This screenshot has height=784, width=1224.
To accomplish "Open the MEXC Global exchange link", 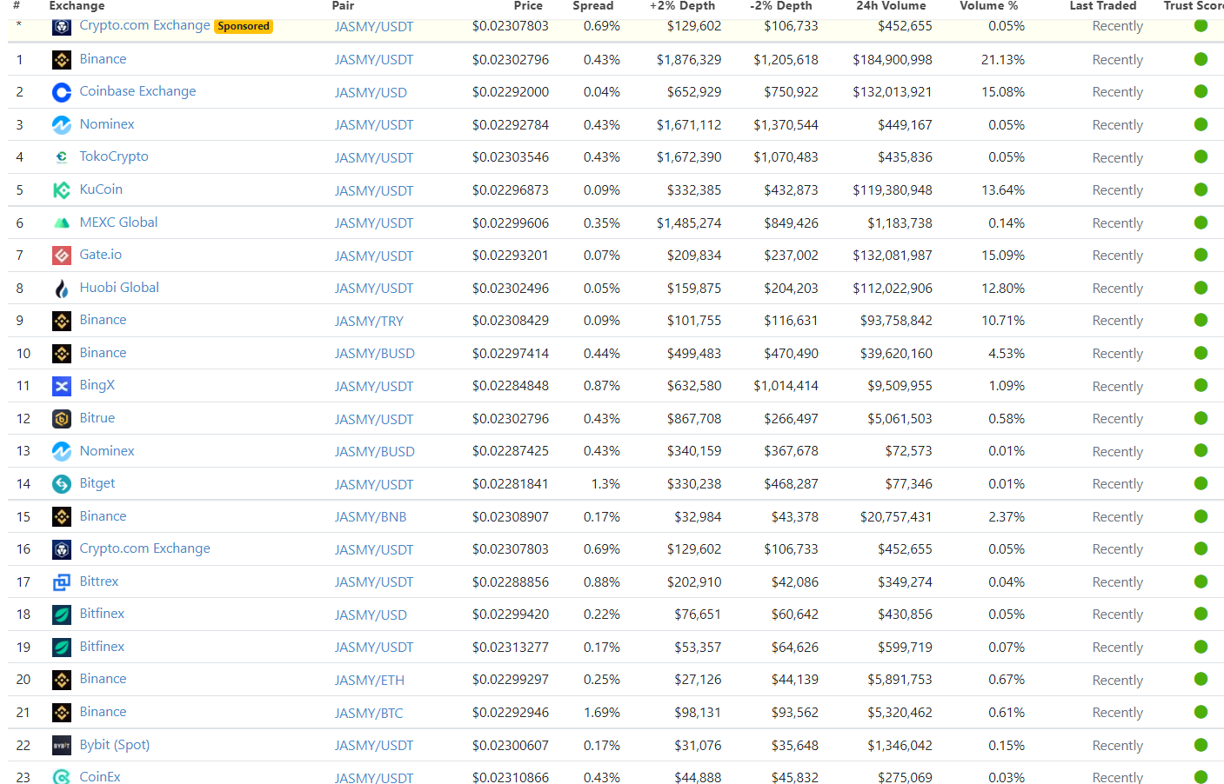I will click(118, 223).
